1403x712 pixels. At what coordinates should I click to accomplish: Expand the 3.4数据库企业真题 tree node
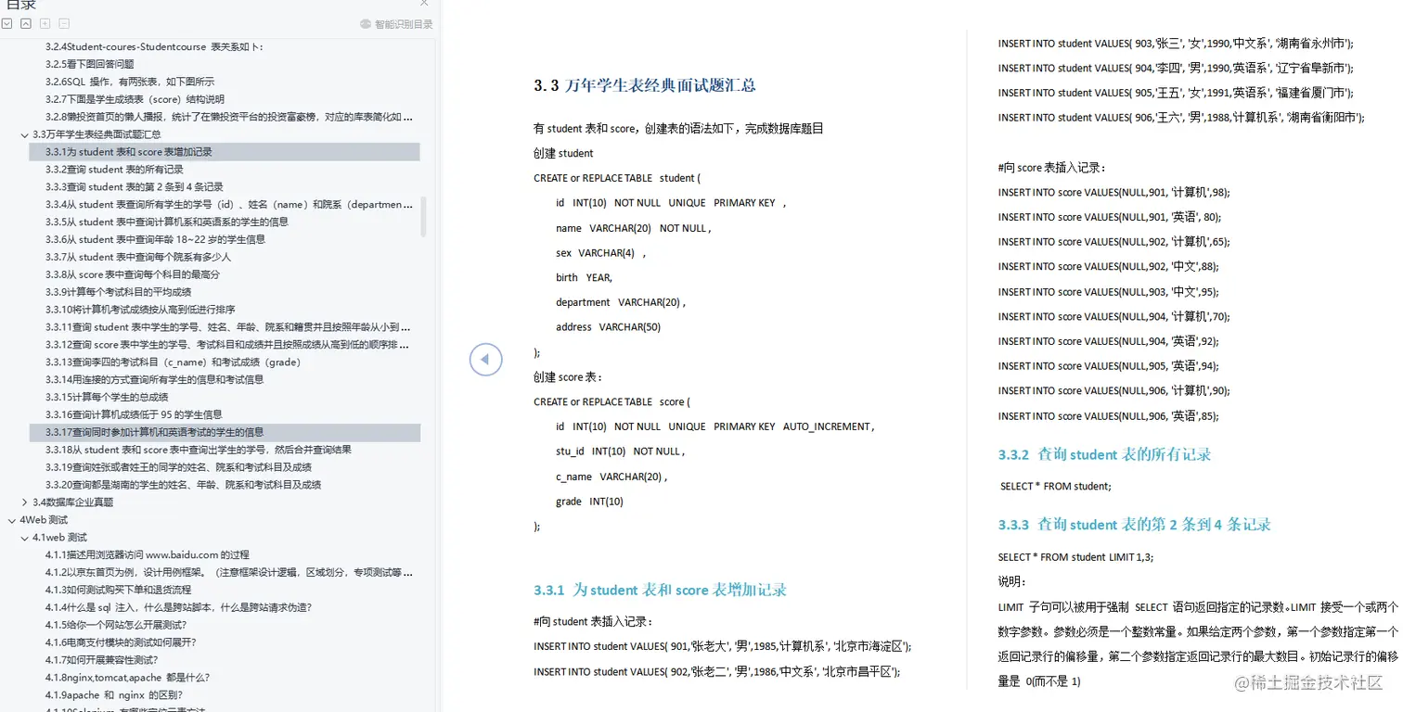pos(22,502)
